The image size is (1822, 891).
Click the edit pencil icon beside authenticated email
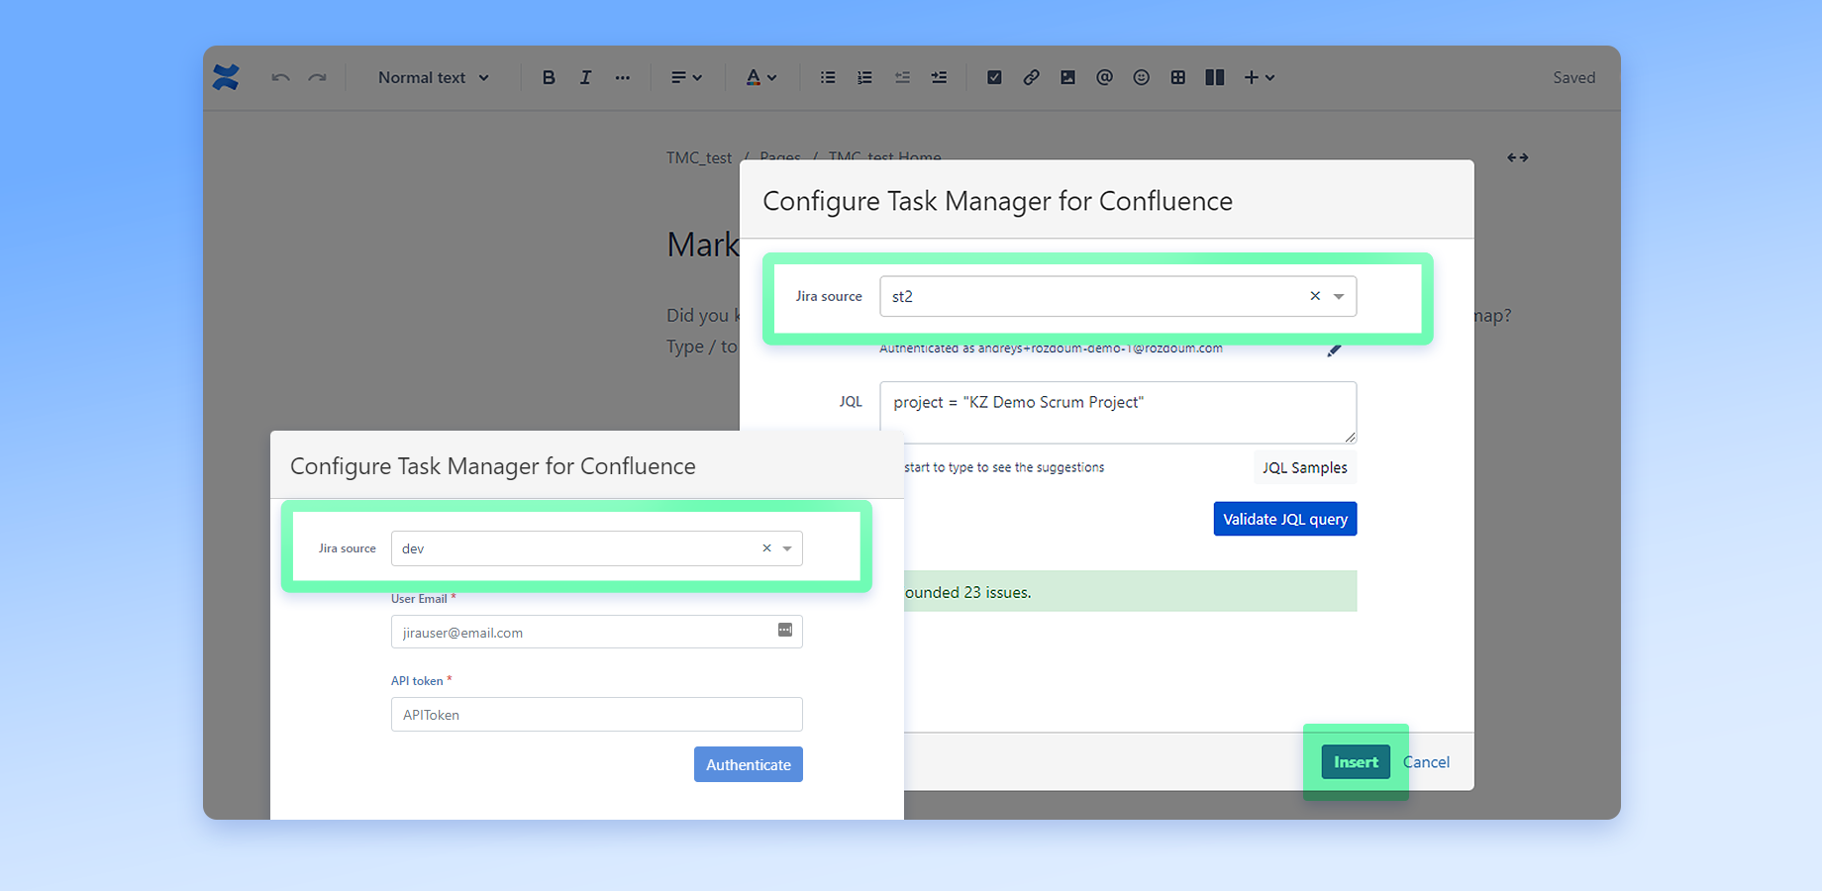(x=1334, y=350)
